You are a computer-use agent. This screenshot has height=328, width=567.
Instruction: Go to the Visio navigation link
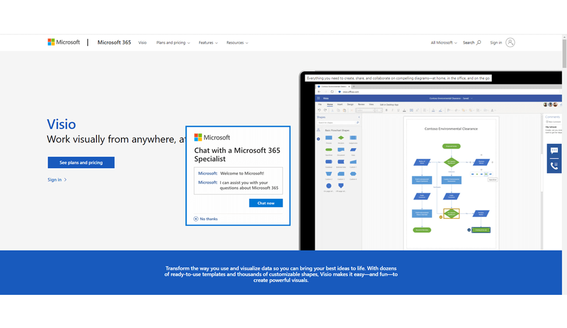(x=142, y=42)
